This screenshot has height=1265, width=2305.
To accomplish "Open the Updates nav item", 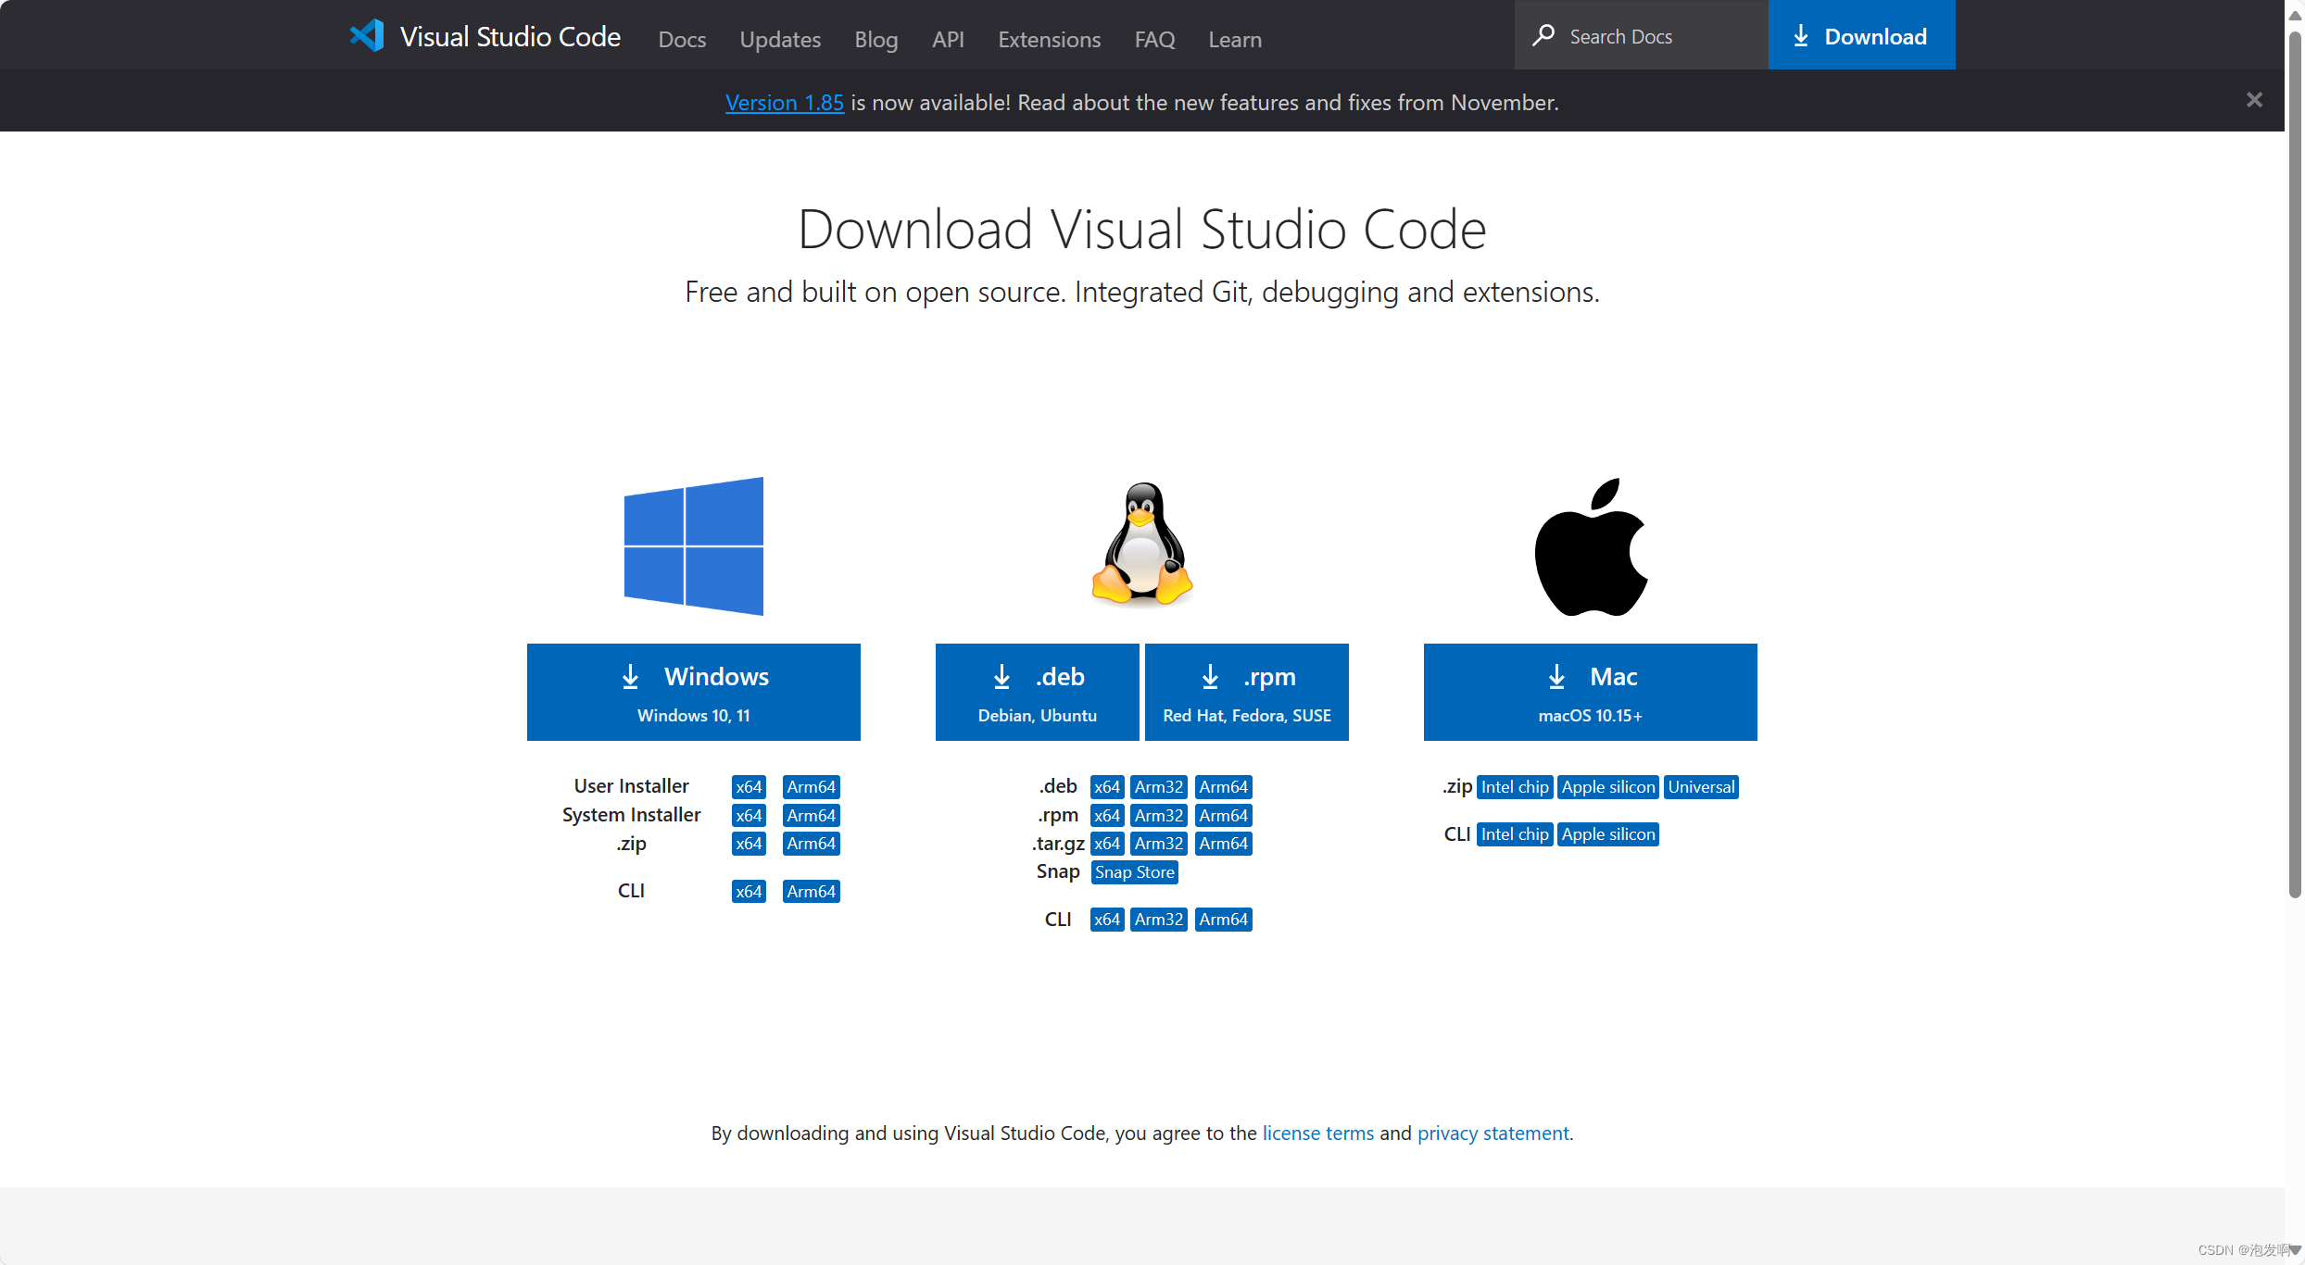I will (x=779, y=39).
